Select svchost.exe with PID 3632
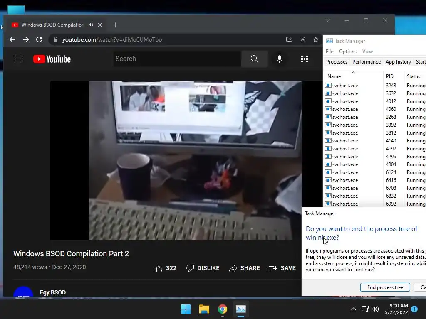The image size is (426, 319). tap(375, 93)
